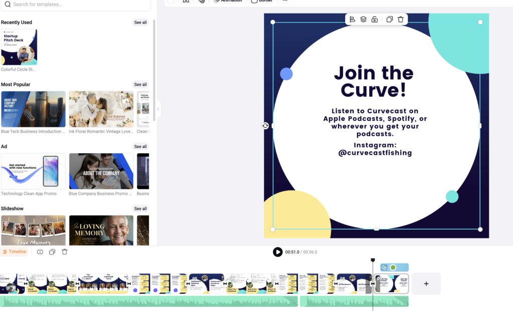Open the layers icon in floating toolbar
Viewport: 513px width, 311px height.
(363, 20)
